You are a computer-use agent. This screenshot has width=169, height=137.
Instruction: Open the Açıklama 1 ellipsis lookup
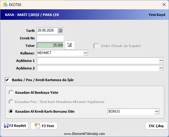point(161,60)
